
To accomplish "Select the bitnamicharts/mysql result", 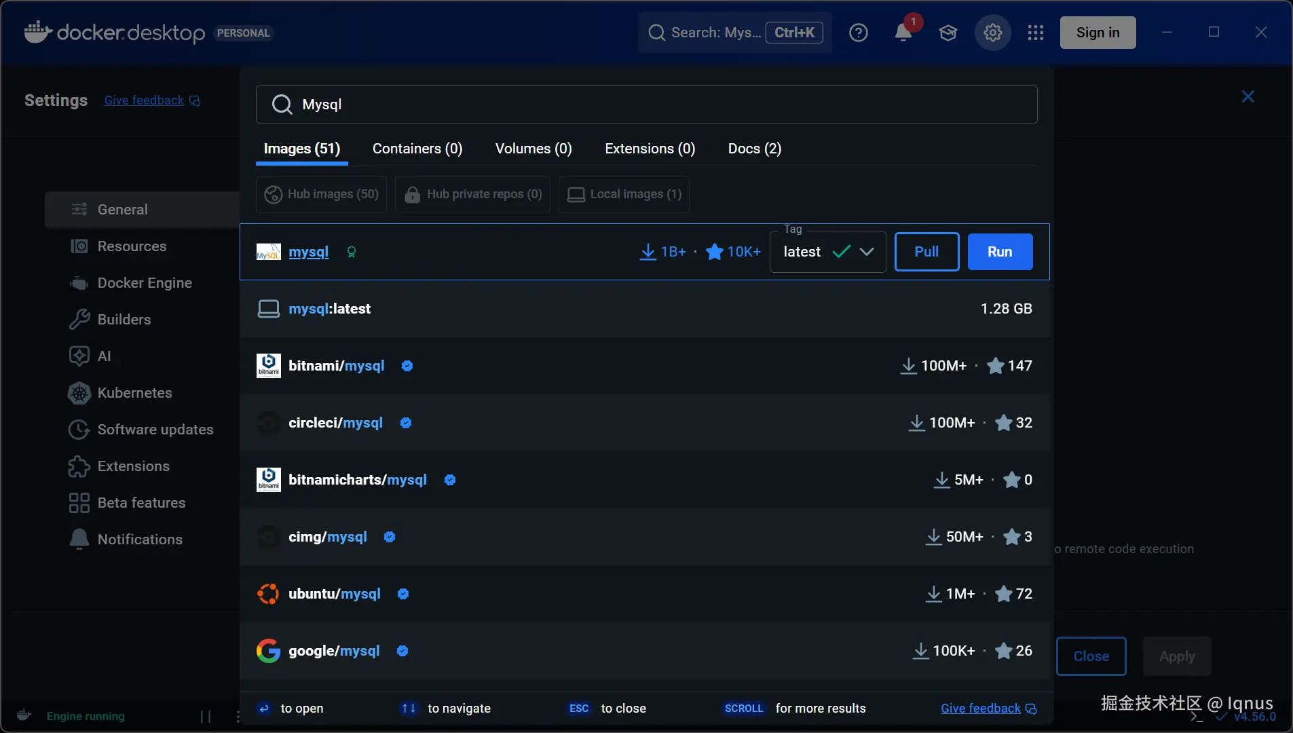I will [645, 480].
